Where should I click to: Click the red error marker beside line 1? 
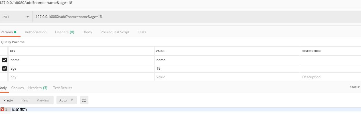[2, 109]
